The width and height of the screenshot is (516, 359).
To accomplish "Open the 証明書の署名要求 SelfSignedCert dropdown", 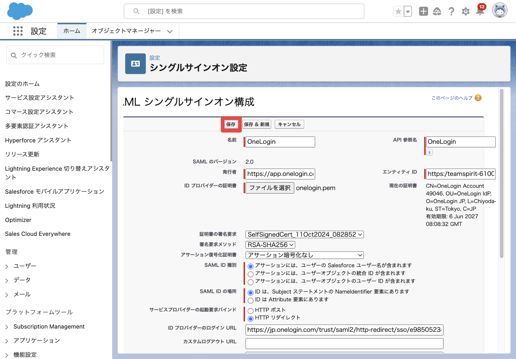I will pyautogui.click(x=304, y=235).
